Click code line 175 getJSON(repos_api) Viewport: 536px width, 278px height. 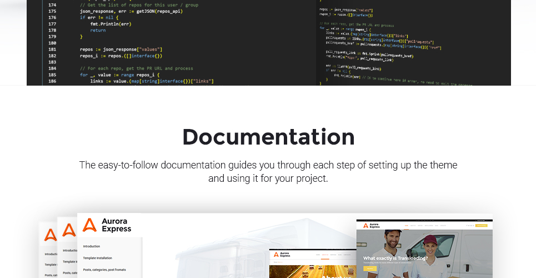(x=131, y=11)
